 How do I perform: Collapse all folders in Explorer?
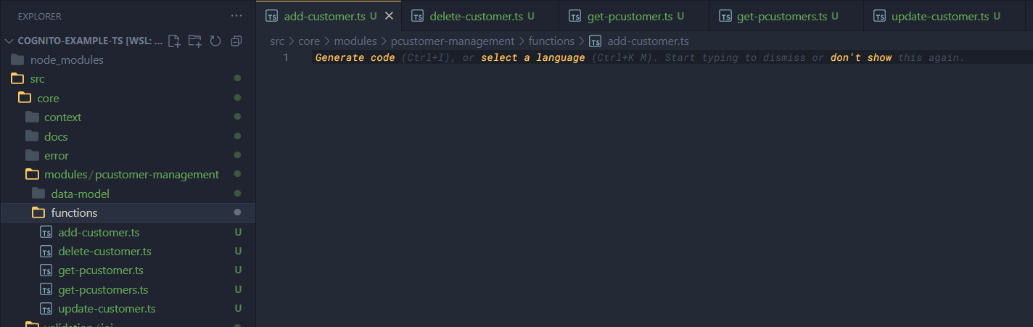click(x=236, y=41)
